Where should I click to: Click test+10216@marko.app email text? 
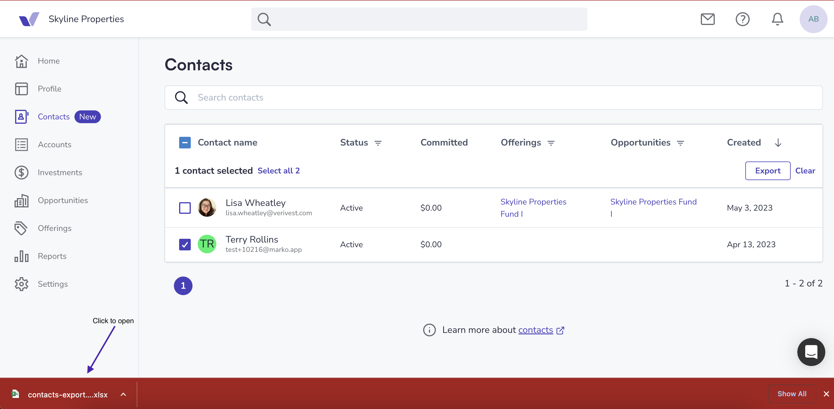point(263,250)
